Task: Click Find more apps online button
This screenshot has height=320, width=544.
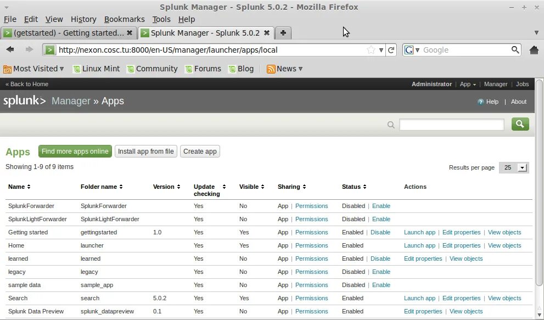Action: [75, 151]
